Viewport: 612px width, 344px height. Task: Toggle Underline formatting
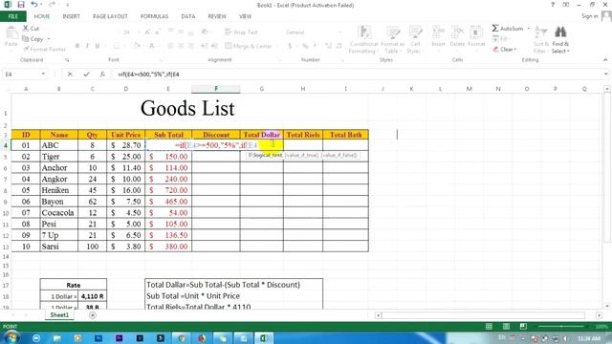[98, 46]
